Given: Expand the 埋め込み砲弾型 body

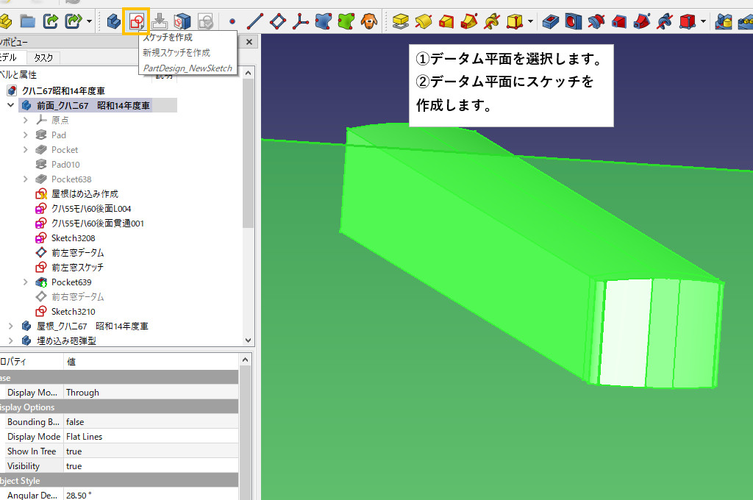Looking at the screenshot, I should (10, 340).
